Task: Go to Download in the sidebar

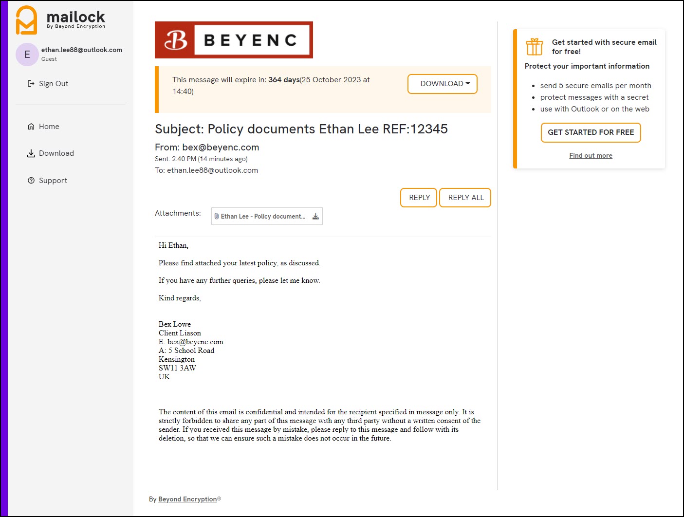Action: coord(56,153)
